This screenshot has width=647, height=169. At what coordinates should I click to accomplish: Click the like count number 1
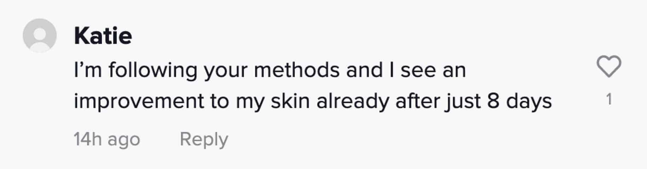(x=608, y=99)
